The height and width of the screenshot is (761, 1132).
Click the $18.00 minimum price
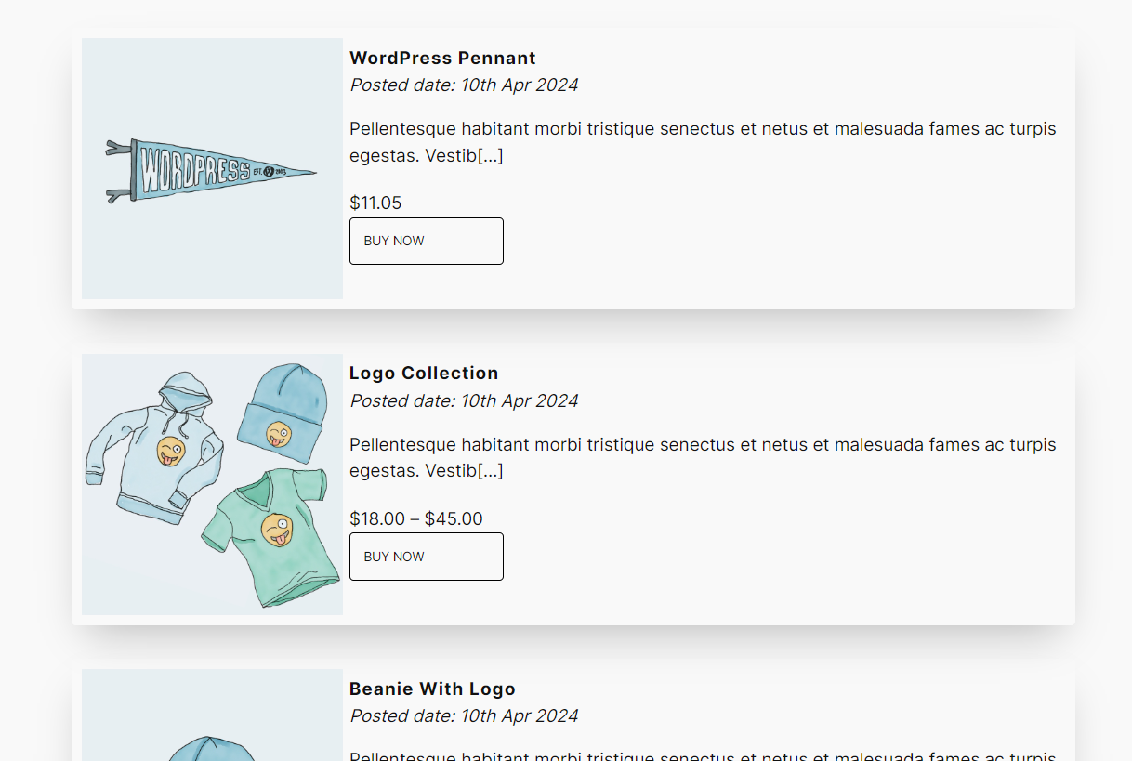(377, 518)
